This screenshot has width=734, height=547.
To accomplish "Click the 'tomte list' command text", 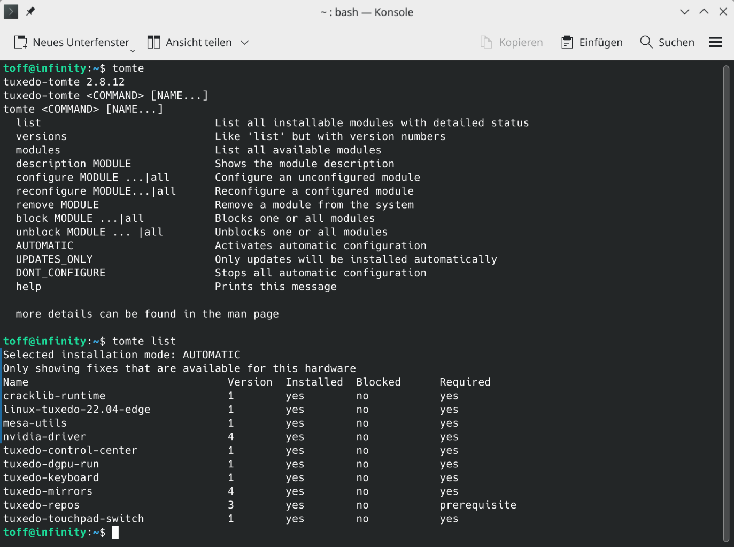I will [144, 341].
